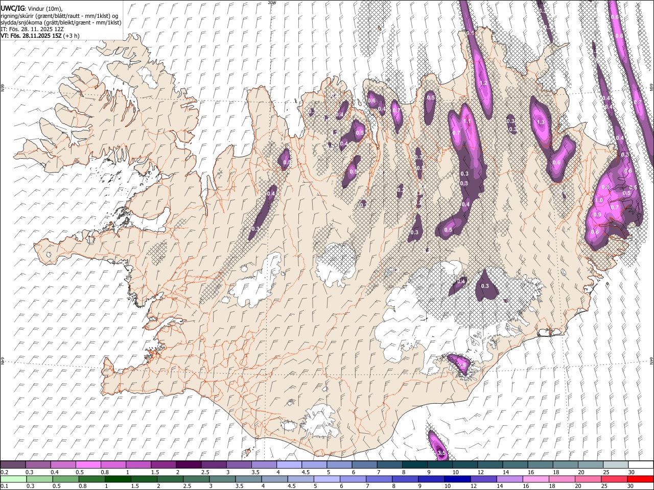Click the '1.0' precipitation value near the east coast

click(x=599, y=201)
